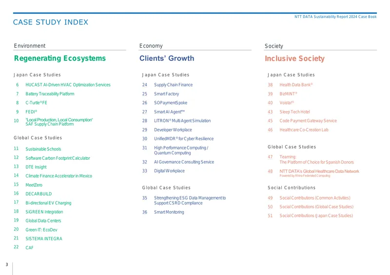Open NTT DATA's Global Healthcare Data Network

[319, 171]
